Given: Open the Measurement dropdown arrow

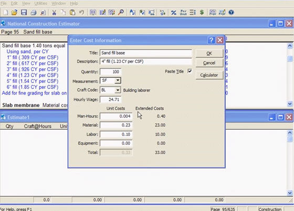Looking at the screenshot, I should [x=118, y=81].
